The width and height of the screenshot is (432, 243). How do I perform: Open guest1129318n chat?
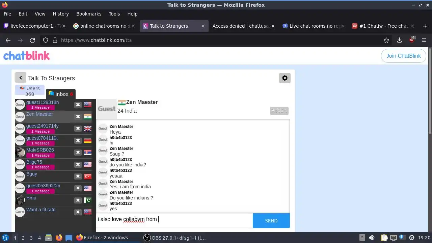[x=43, y=102]
